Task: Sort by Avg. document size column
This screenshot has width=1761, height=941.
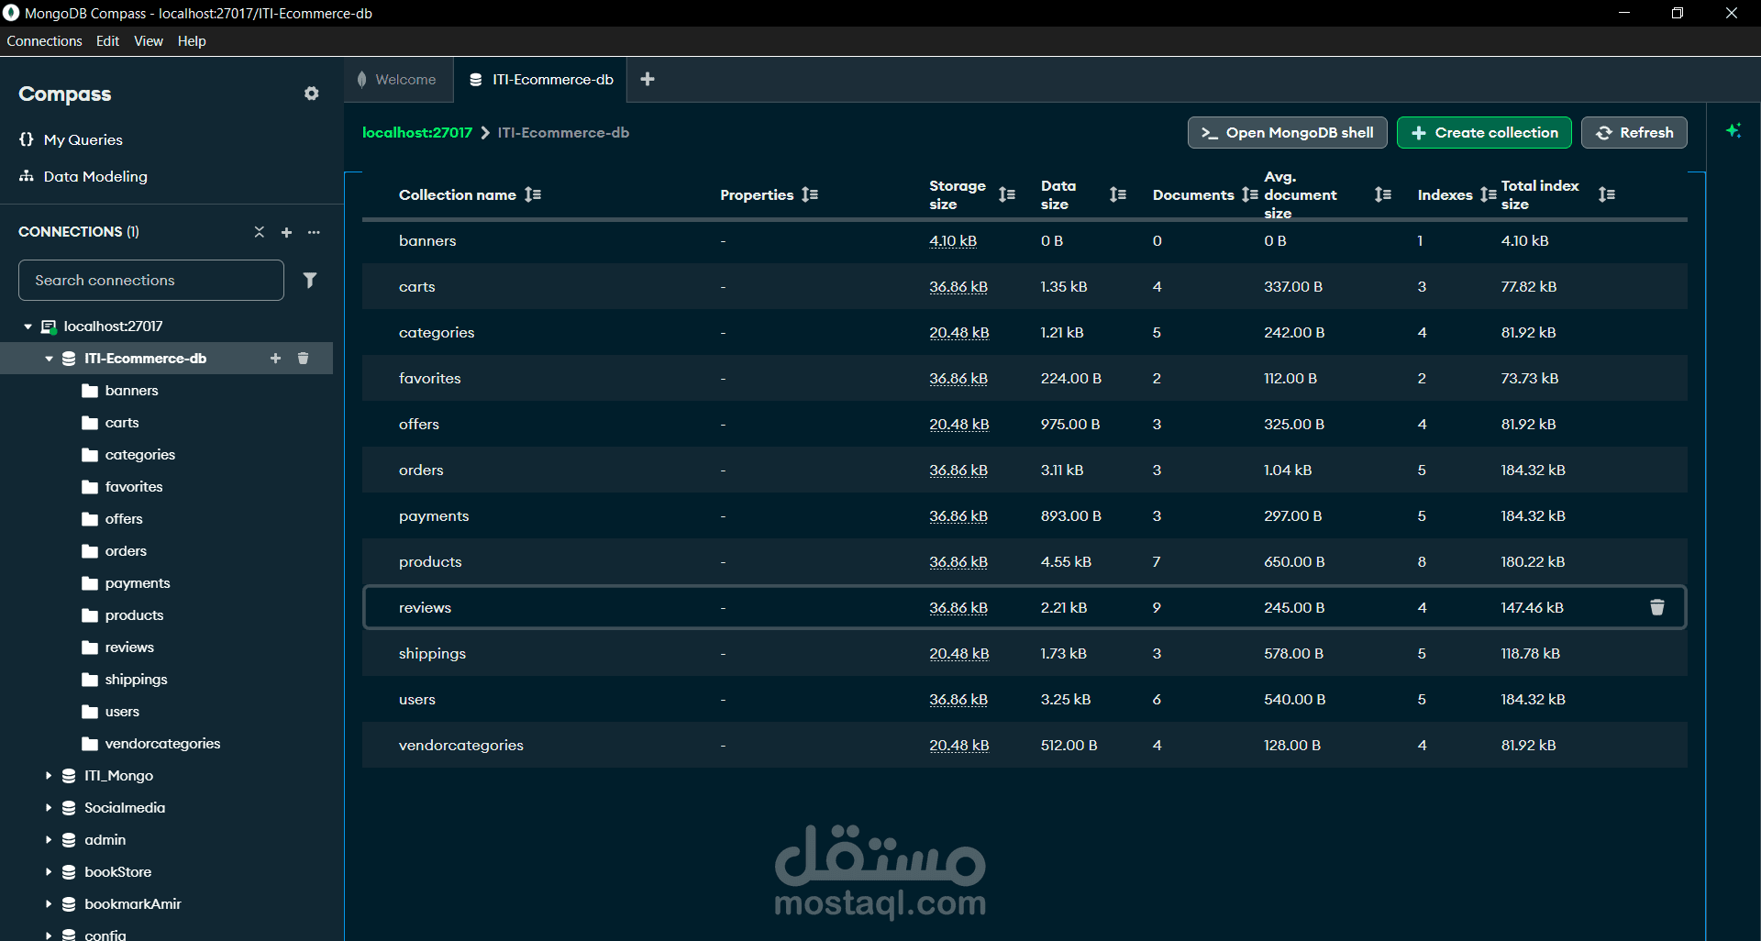Action: (1383, 194)
